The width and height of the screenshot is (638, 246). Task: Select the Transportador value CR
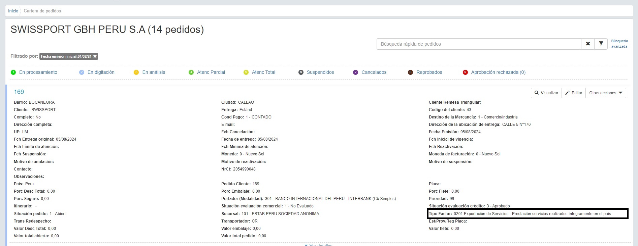click(255, 221)
